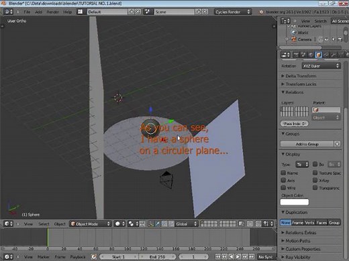Enable the rotate manipulator icon
Image resolution: width=349 pixels, height=261 pixels.
[164, 224]
